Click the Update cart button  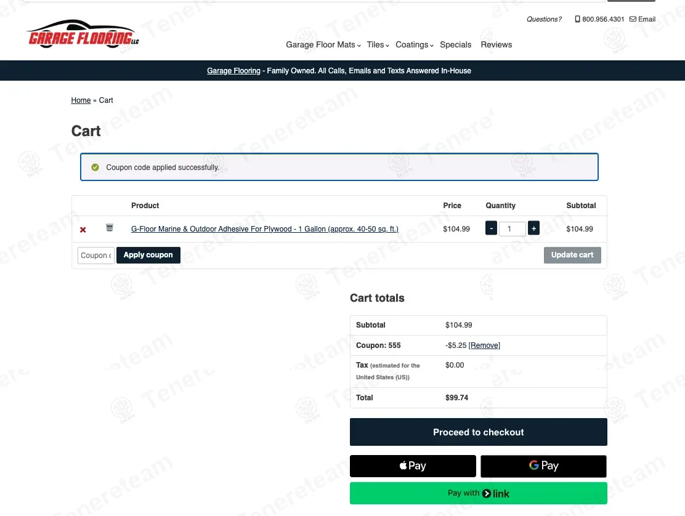[572, 255]
